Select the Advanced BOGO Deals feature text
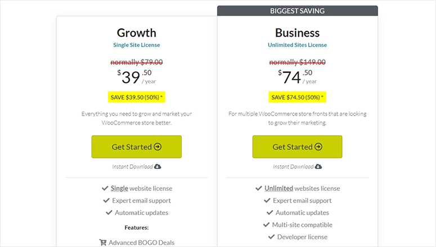This screenshot has width=436, height=247. click(x=142, y=243)
